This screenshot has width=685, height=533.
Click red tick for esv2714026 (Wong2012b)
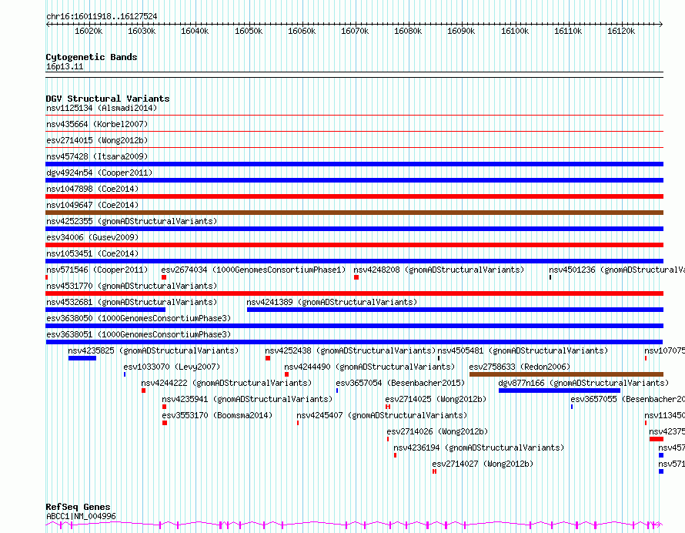(387, 439)
